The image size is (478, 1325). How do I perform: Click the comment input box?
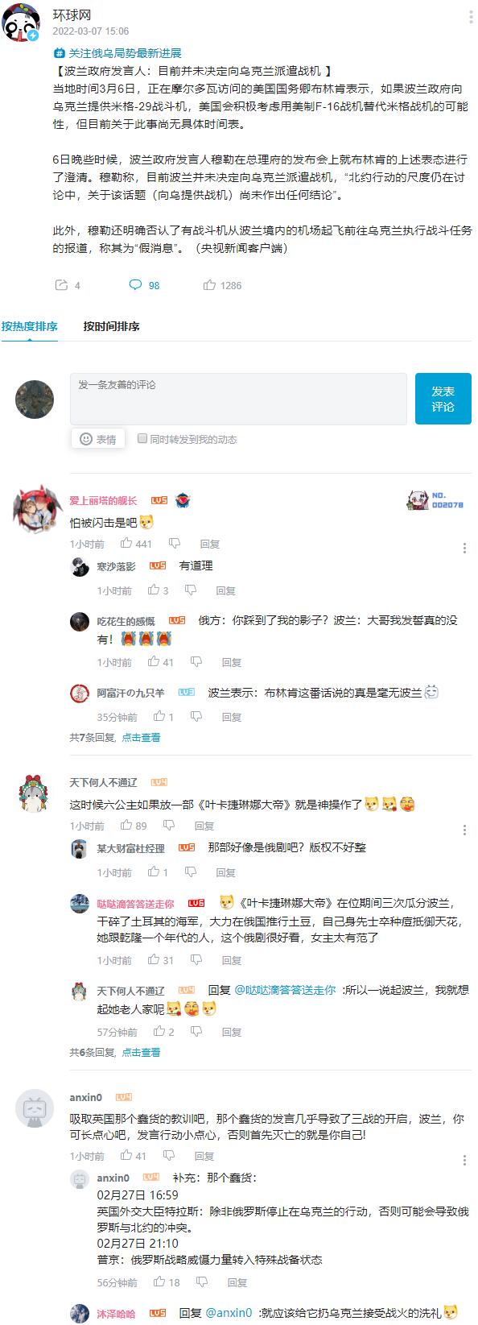point(238,399)
